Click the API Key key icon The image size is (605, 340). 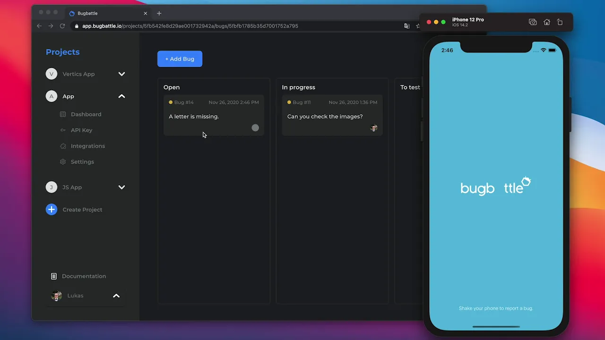pos(63,130)
